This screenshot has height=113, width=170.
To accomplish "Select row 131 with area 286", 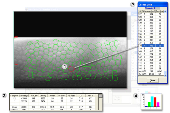I will tap(151, 26).
